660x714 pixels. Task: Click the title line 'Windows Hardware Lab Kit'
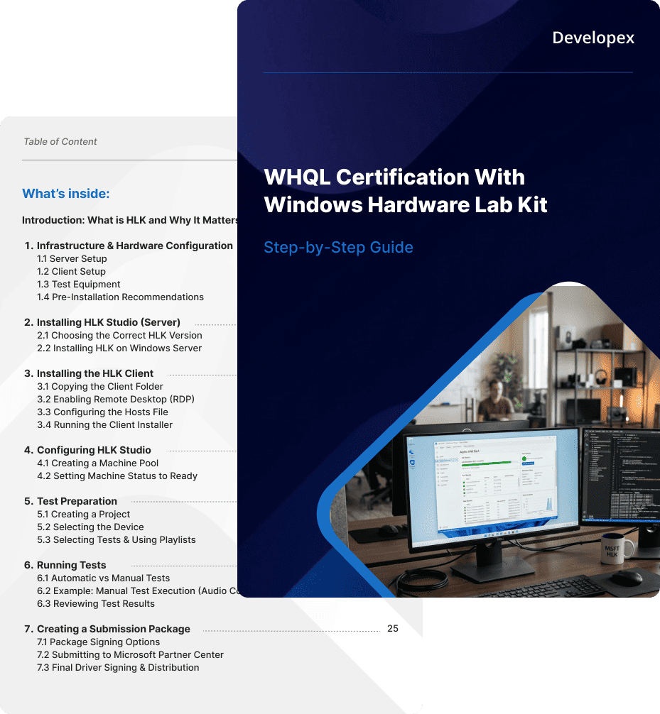(406, 205)
